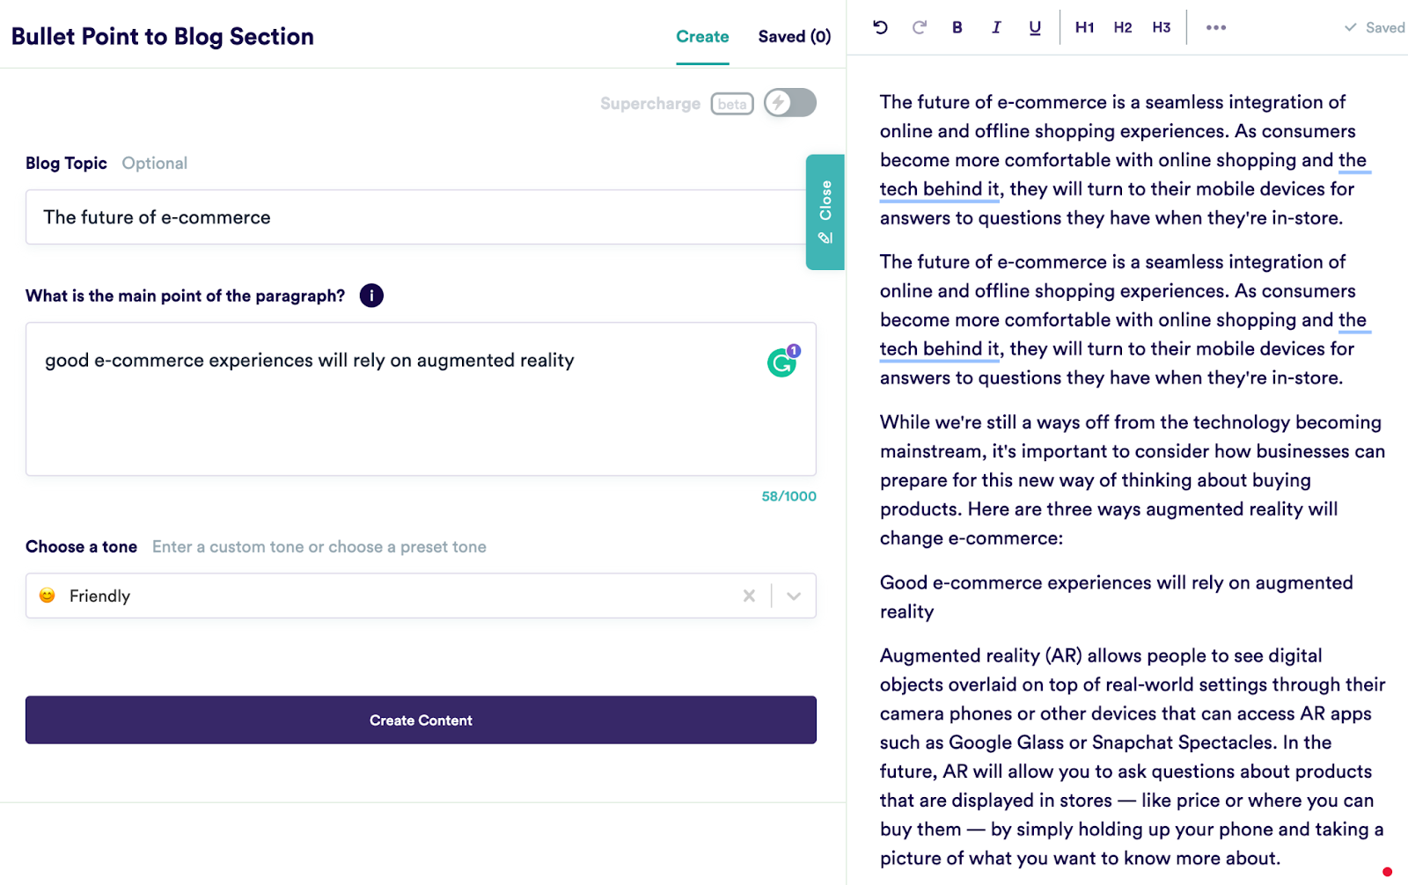This screenshot has height=885, width=1408.
Task: Open the Grammarly suggestions icon
Action: click(x=782, y=362)
